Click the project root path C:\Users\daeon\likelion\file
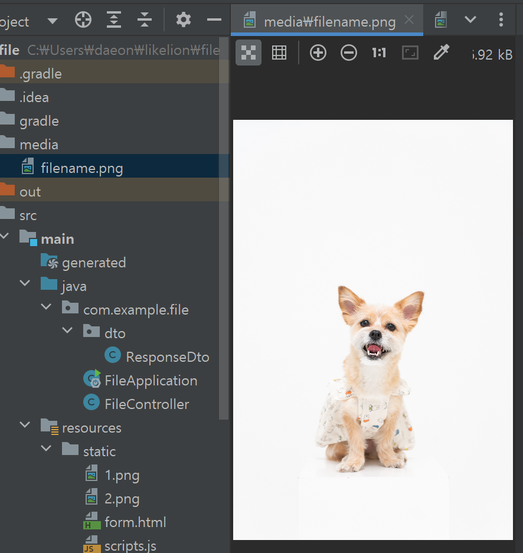 point(123,50)
